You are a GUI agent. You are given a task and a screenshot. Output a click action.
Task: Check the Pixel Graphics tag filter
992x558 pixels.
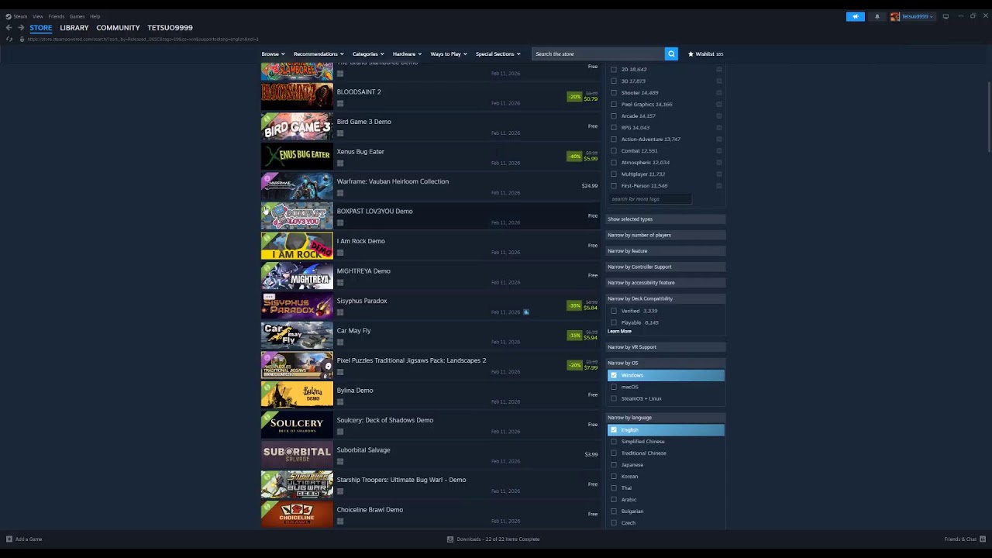point(614,105)
